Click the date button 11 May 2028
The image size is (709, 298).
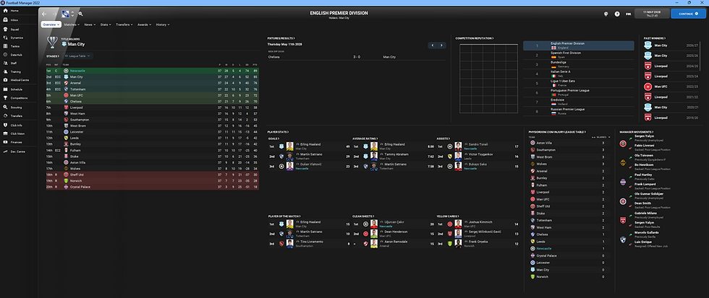pyautogui.click(x=652, y=14)
